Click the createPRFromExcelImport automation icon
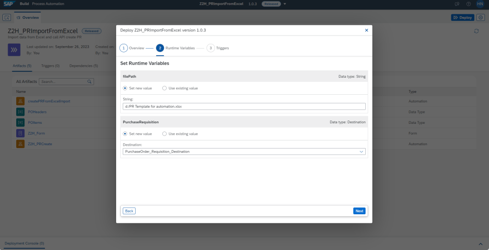Viewport: 489px width, 250px height. click(20, 101)
